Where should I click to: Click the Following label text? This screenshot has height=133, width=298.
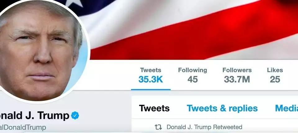[x=192, y=70]
